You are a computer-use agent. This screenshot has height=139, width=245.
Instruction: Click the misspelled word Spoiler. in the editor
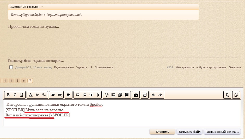[96, 104]
